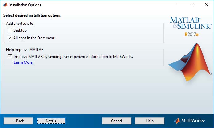Maximize the Installation Options window
This screenshot has height=128, width=214.
192,5
